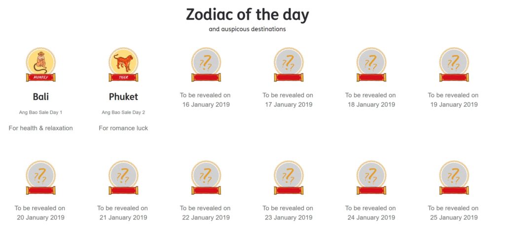Screen dimensions: 505x243
Task: Click the Monkey zodiac icon
Action: pyautogui.click(x=40, y=64)
